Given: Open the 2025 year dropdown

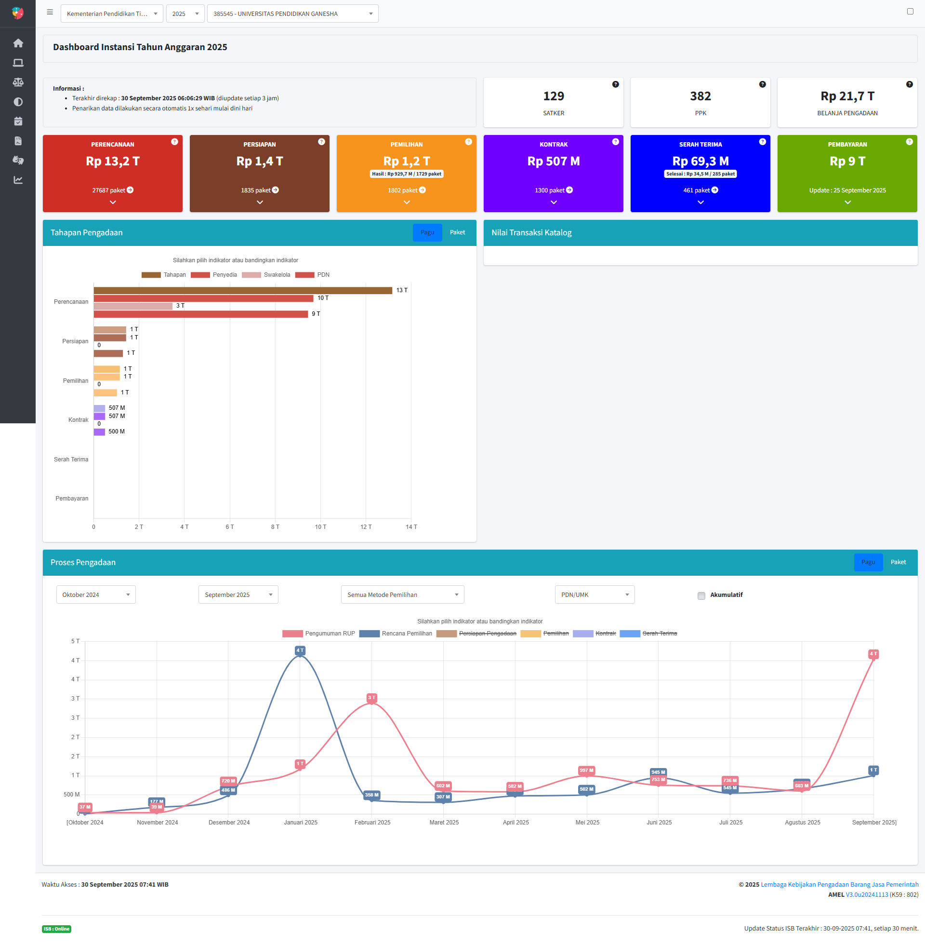Looking at the screenshot, I should 185,13.
